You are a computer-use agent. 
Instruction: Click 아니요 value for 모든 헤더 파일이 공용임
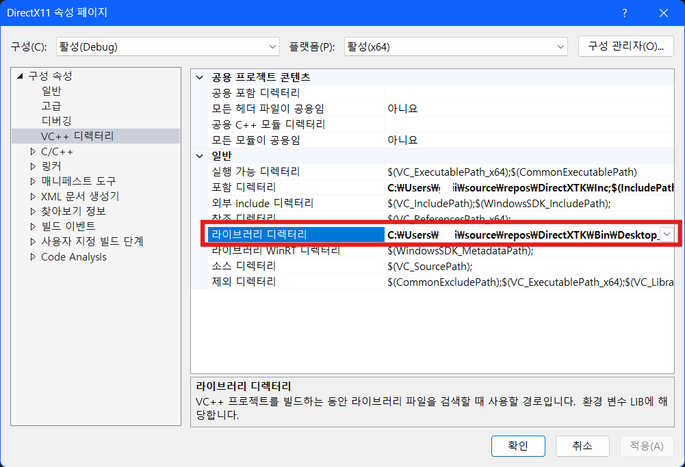point(402,109)
